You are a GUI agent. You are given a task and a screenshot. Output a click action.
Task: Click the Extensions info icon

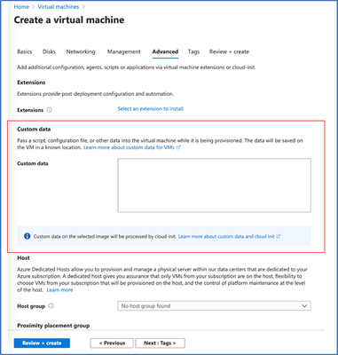coord(50,110)
